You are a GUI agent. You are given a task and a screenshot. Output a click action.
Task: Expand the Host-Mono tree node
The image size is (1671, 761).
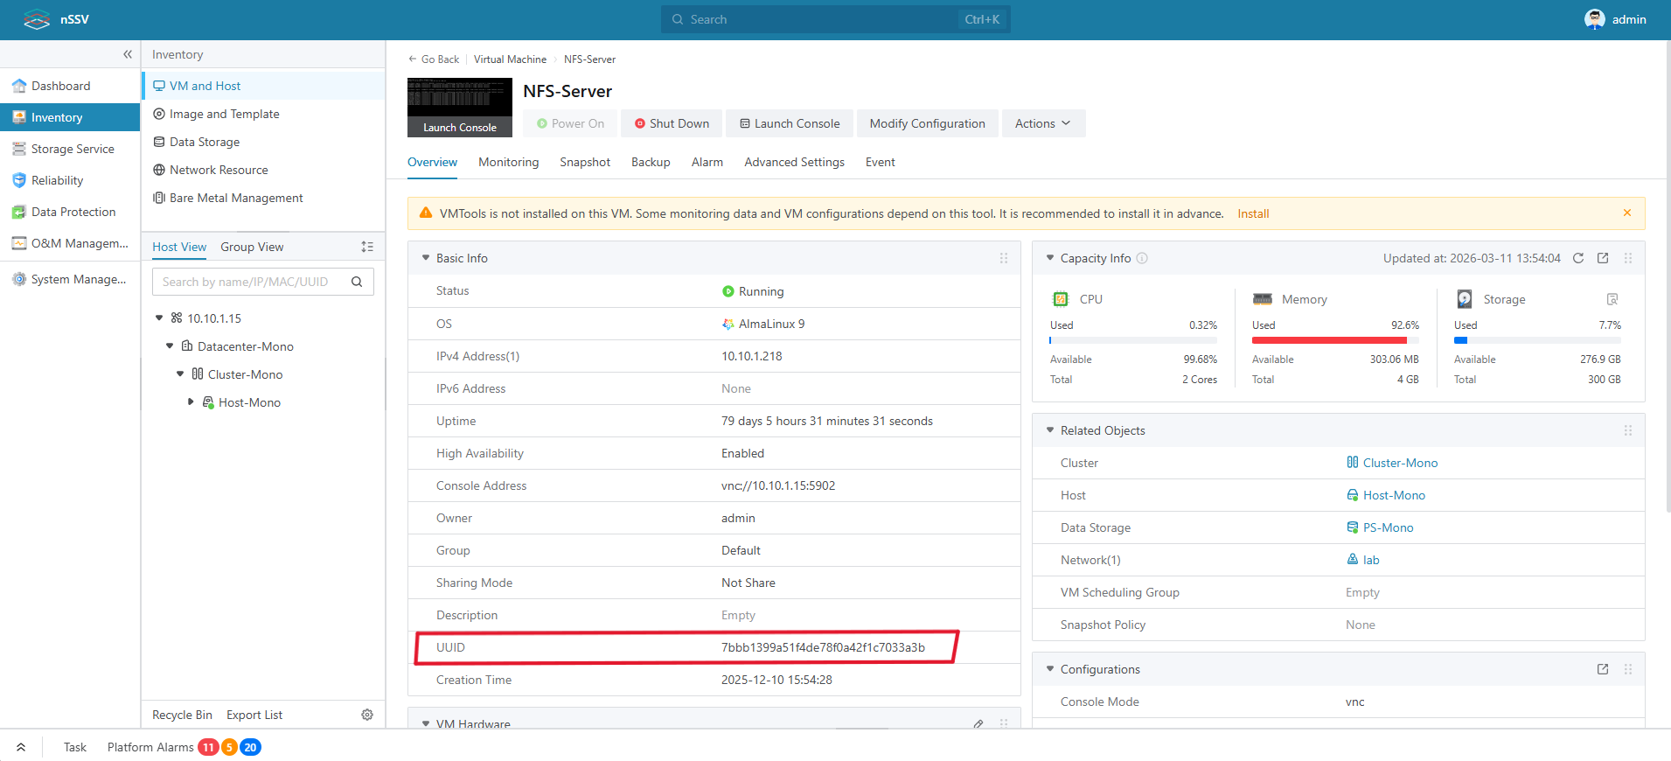point(191,402)
